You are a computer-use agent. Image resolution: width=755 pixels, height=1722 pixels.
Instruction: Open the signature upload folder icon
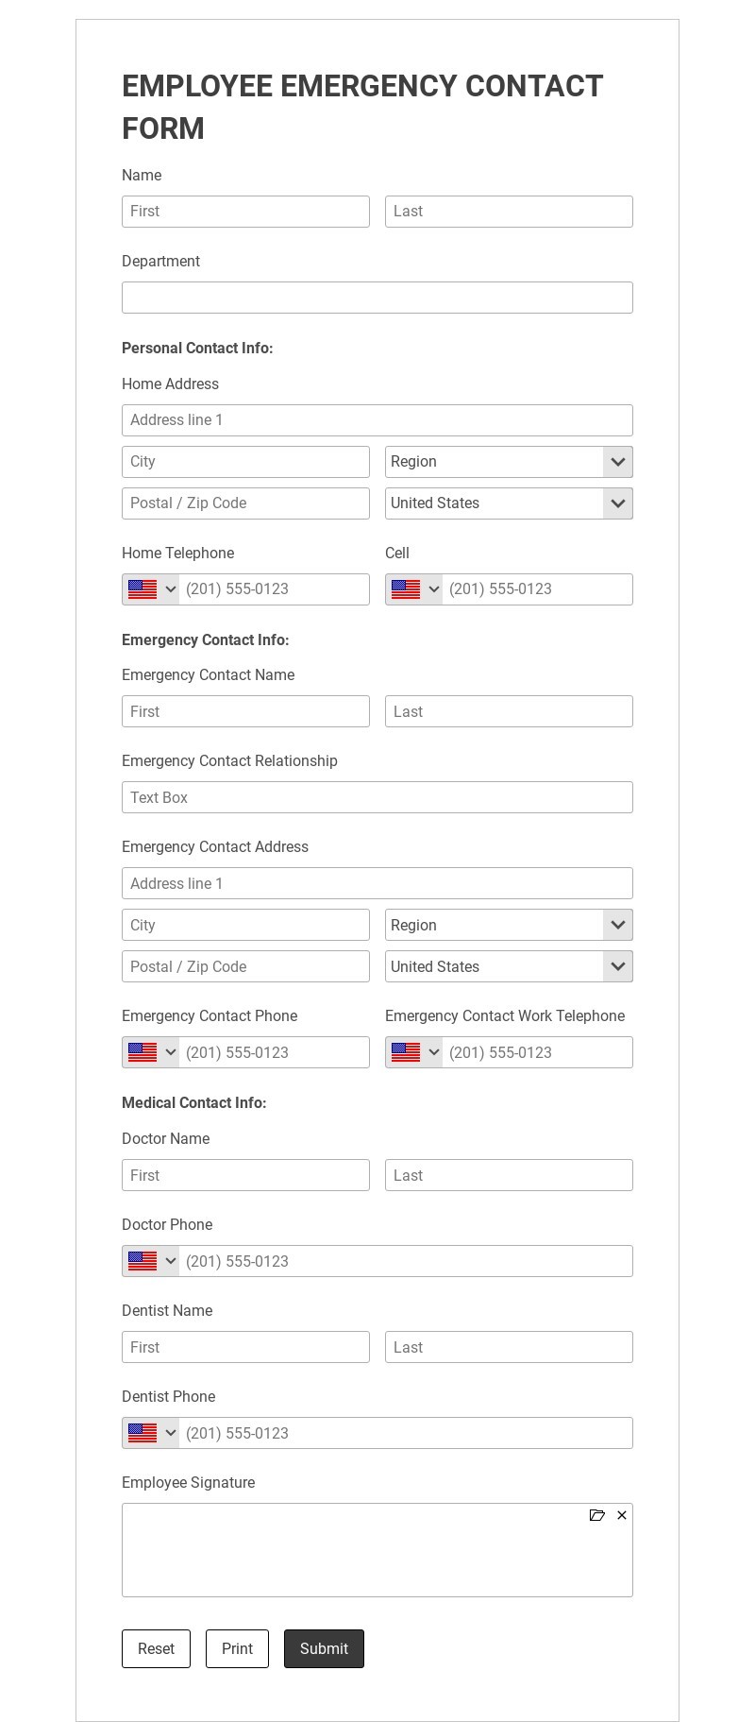(x=596, y=1515)
